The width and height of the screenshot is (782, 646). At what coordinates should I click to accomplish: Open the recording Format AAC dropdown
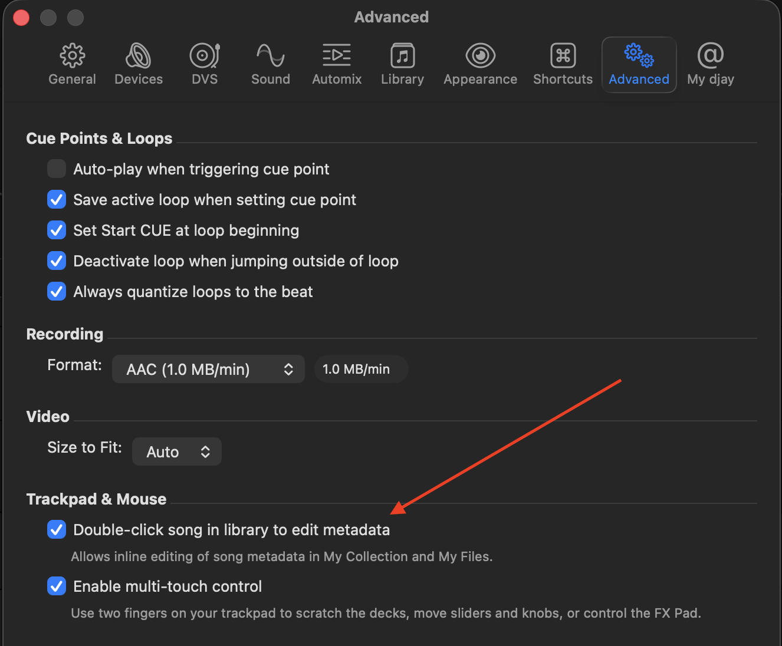208,370
